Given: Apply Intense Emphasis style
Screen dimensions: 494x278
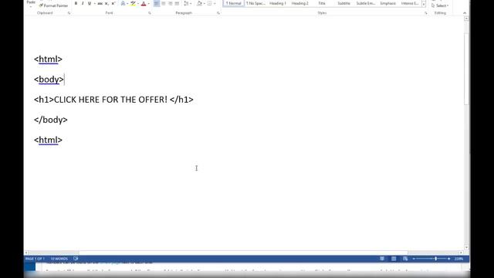Looking at the screenshot, I should [x=410, y=3].
